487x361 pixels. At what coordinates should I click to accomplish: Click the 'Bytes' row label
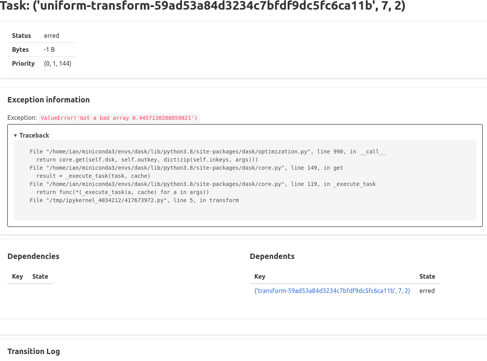[x=20, y=49]
